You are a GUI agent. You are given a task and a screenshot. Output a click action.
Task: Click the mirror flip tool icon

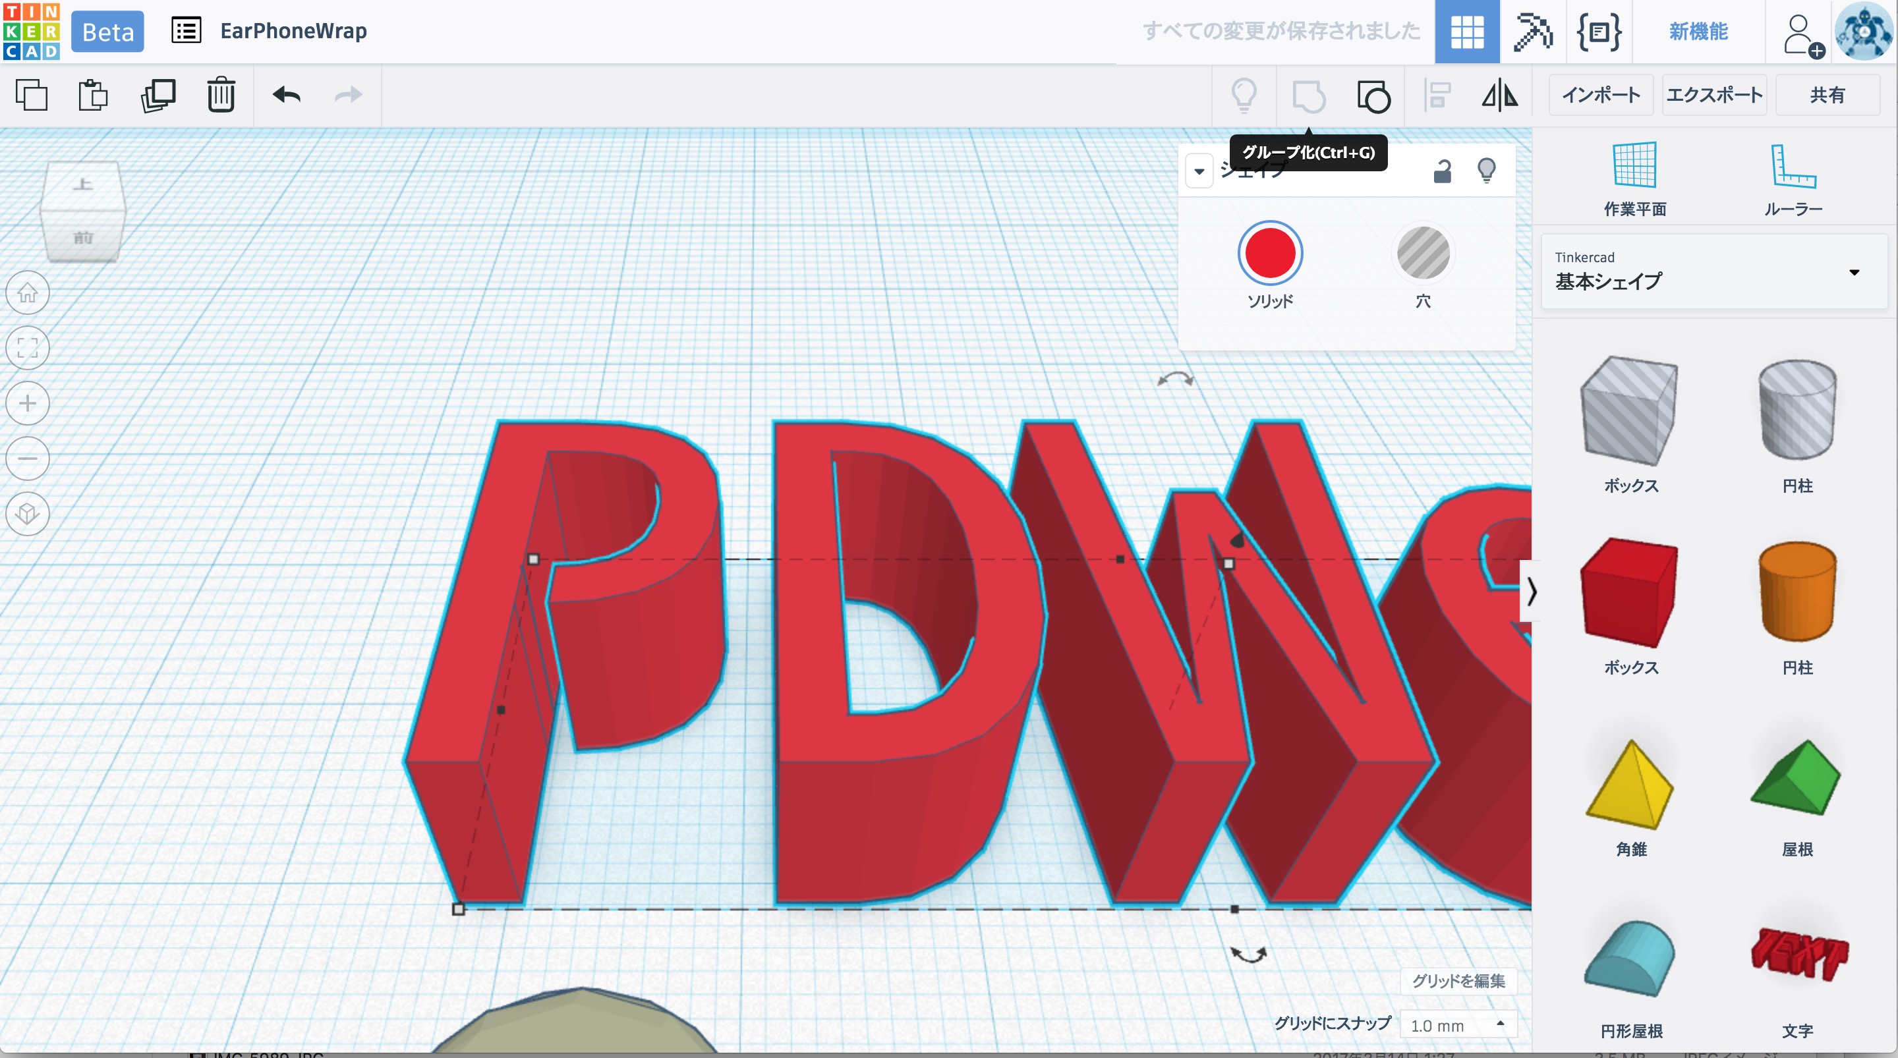[x=1499, y=95]
